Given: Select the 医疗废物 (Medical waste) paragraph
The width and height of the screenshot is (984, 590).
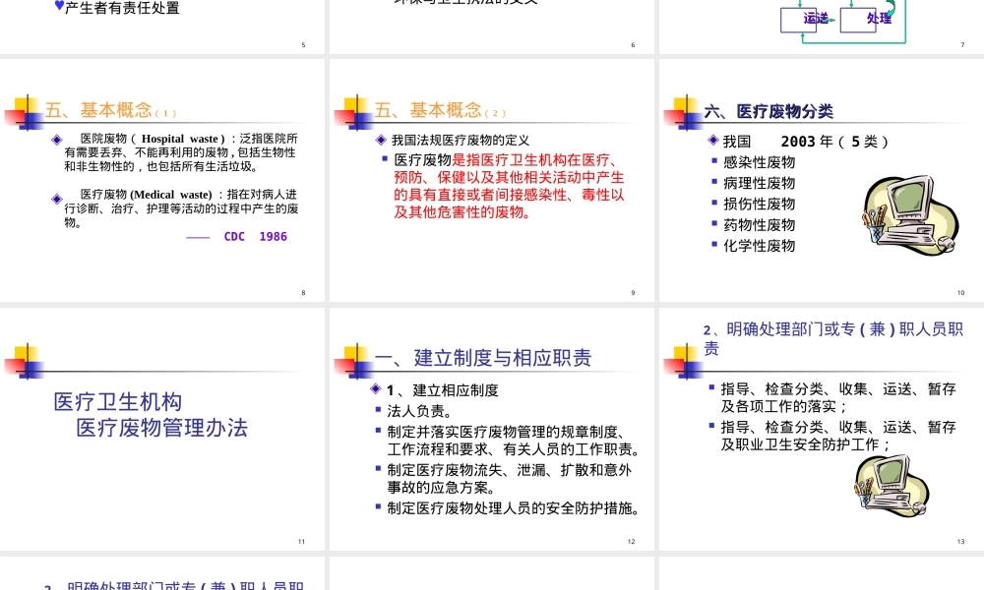Looking at the screenshot, I should pos(181,208).
